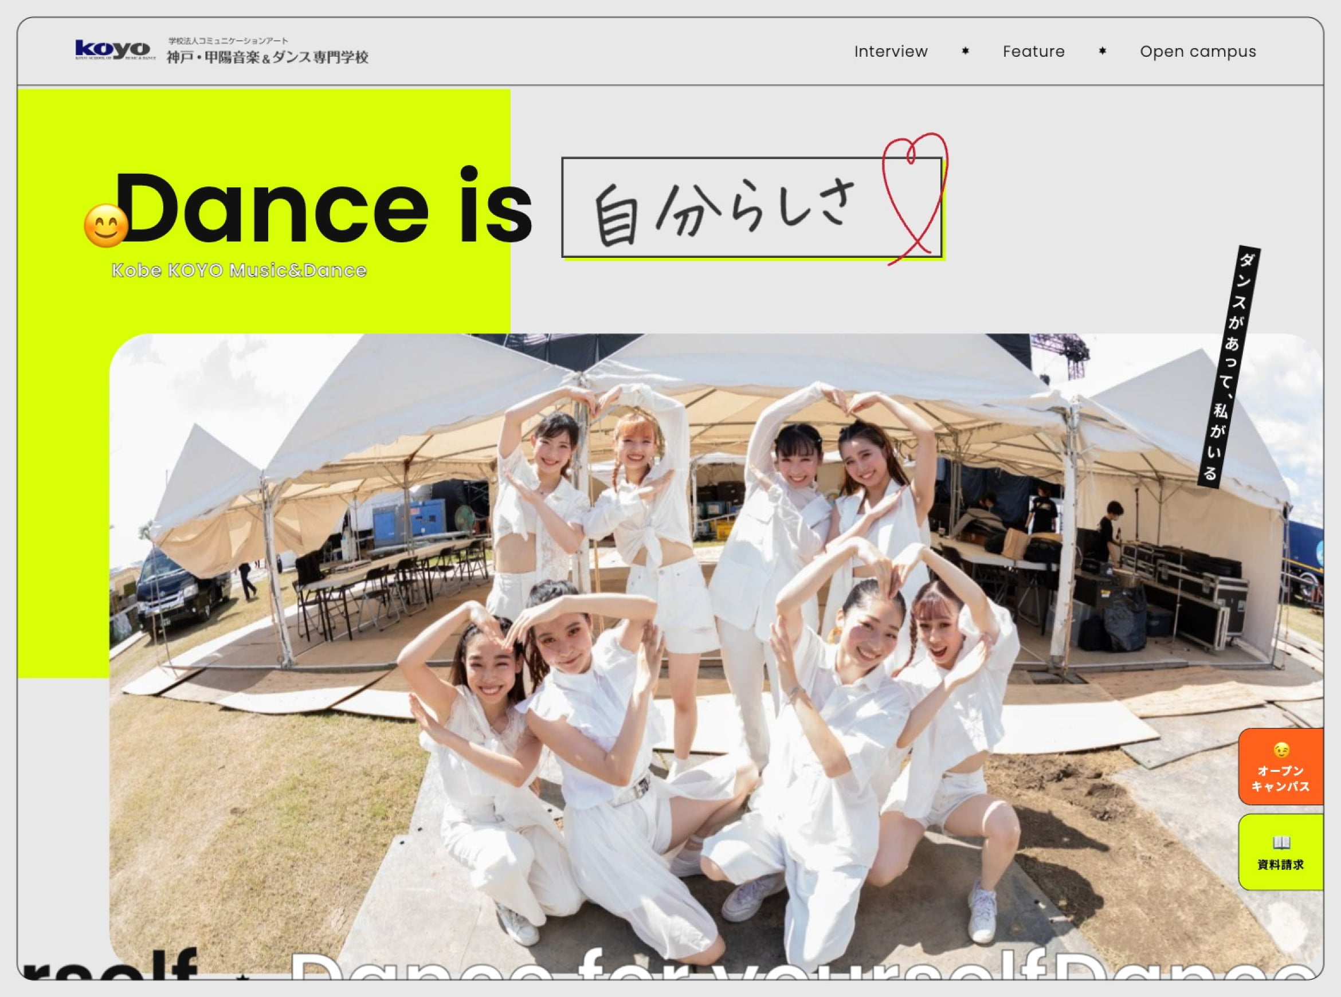1341x997 pixels.
Task: Click the lime 資料請求 button
Action: coord(1281,852)
